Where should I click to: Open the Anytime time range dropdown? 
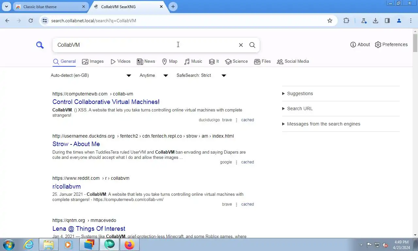click(153, 75)
